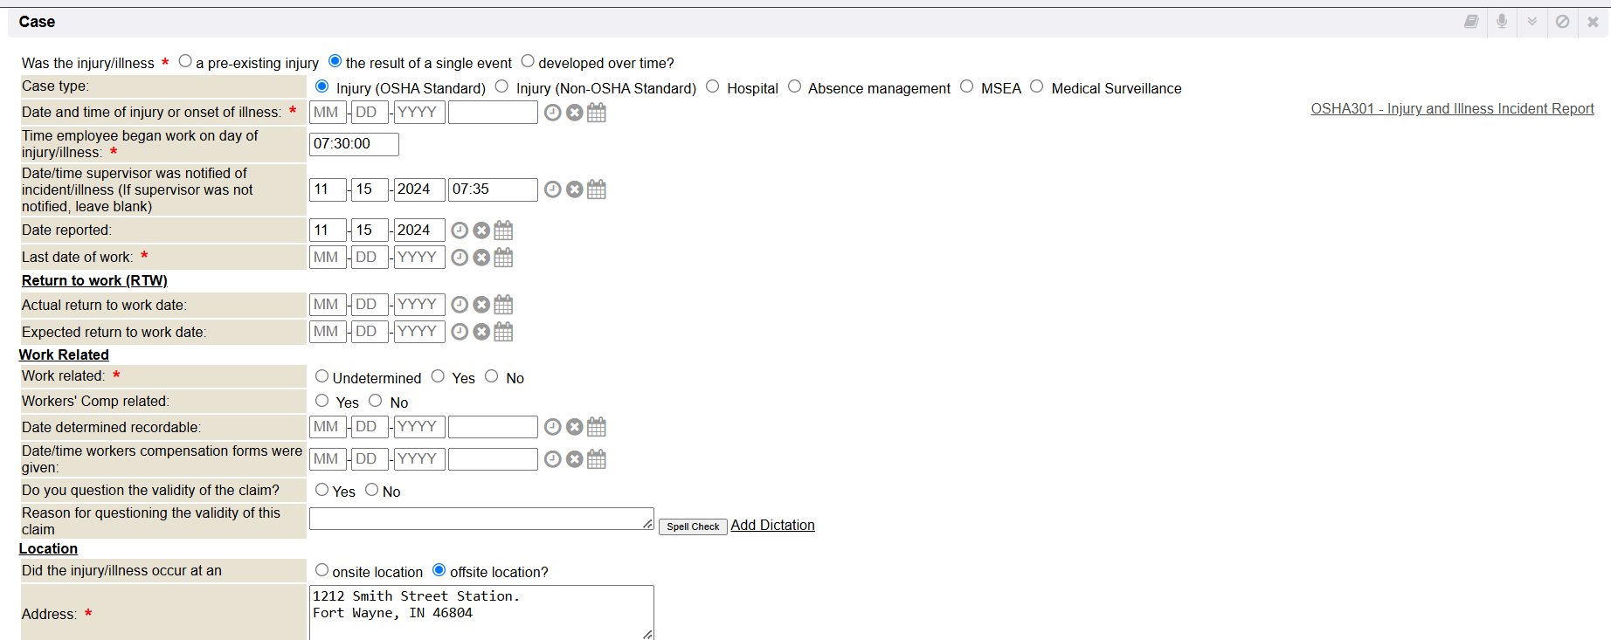Open calendar picker for date of injury
This screenshot has width=1611, height=640.
pos(597,113)
